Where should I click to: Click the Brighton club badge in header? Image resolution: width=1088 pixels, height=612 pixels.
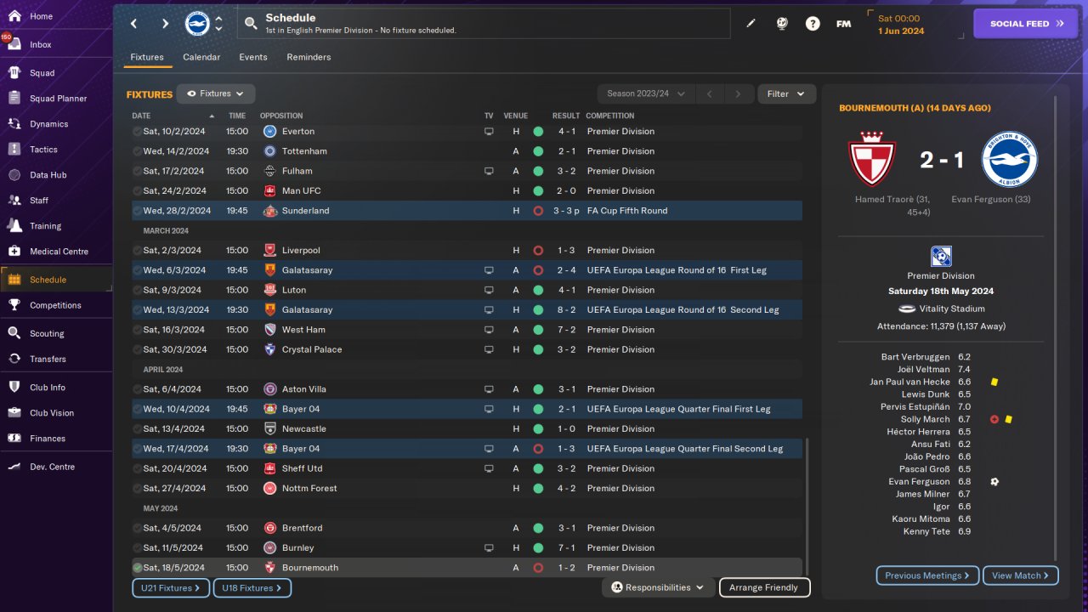197,24
